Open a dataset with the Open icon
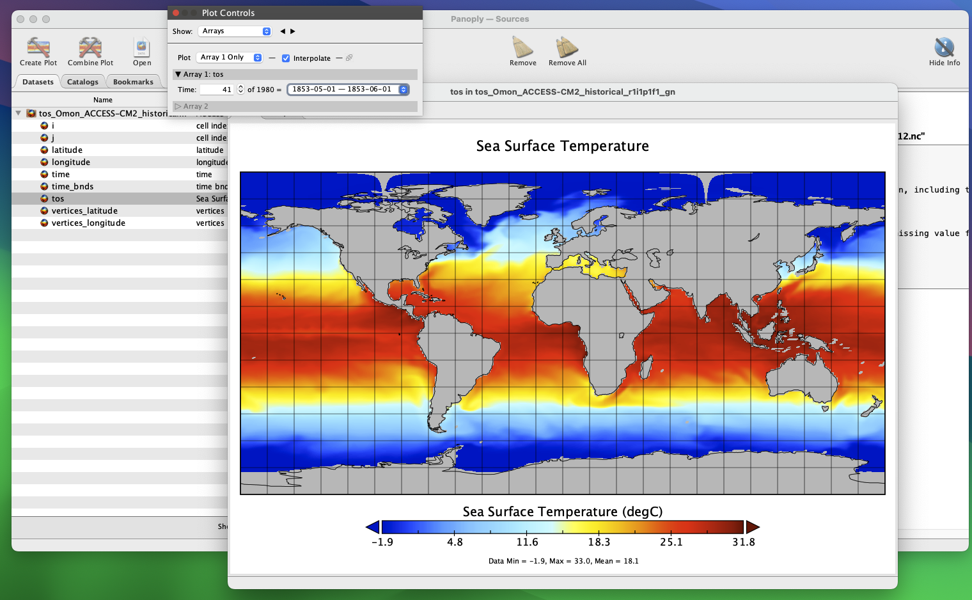 click(x=142, y=48)
